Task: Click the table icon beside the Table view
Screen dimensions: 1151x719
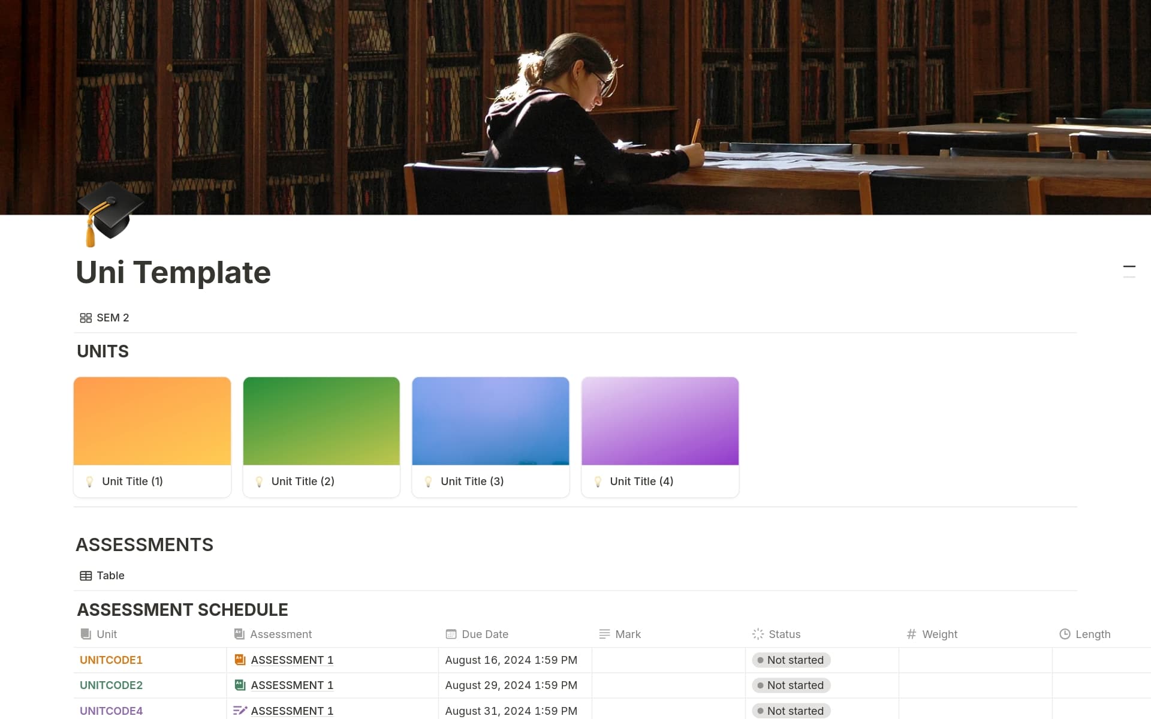Action: coord(86,575)
